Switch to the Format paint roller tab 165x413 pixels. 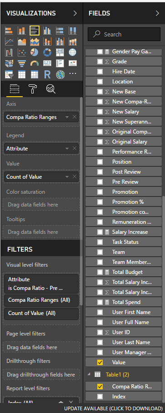33,89
